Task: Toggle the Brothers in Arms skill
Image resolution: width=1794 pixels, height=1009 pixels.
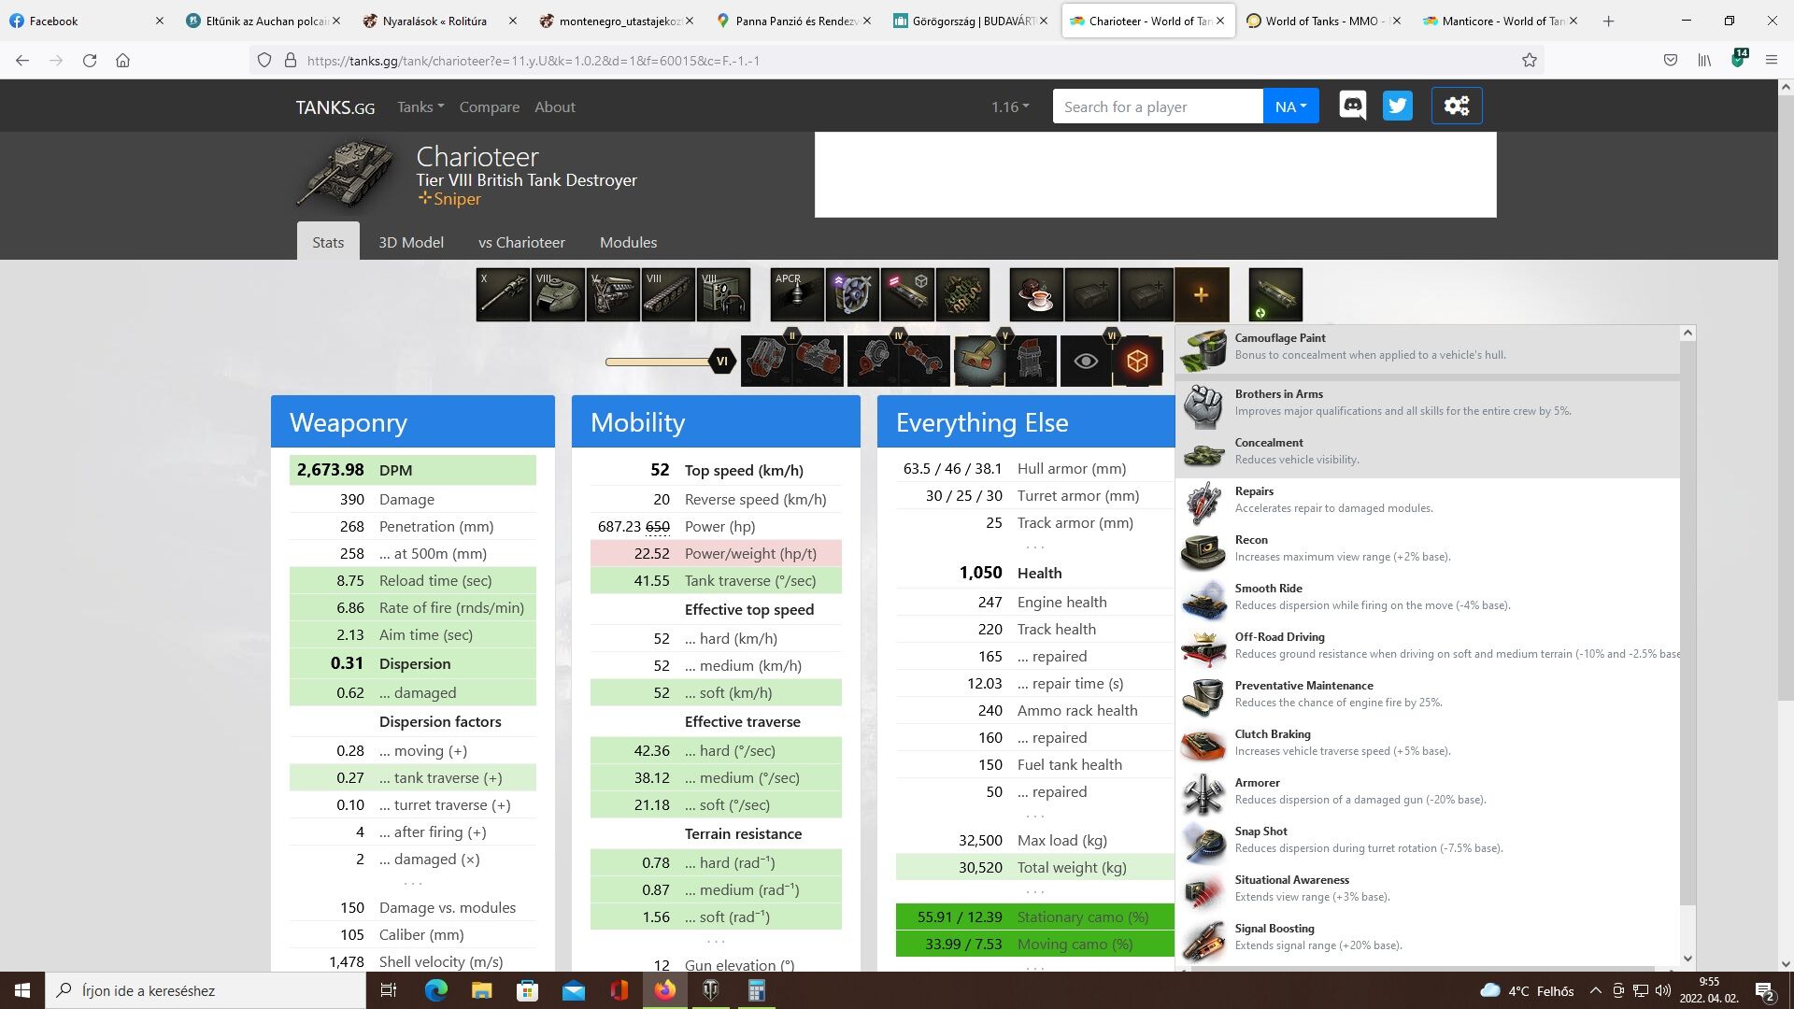Action: (1428, 405)
